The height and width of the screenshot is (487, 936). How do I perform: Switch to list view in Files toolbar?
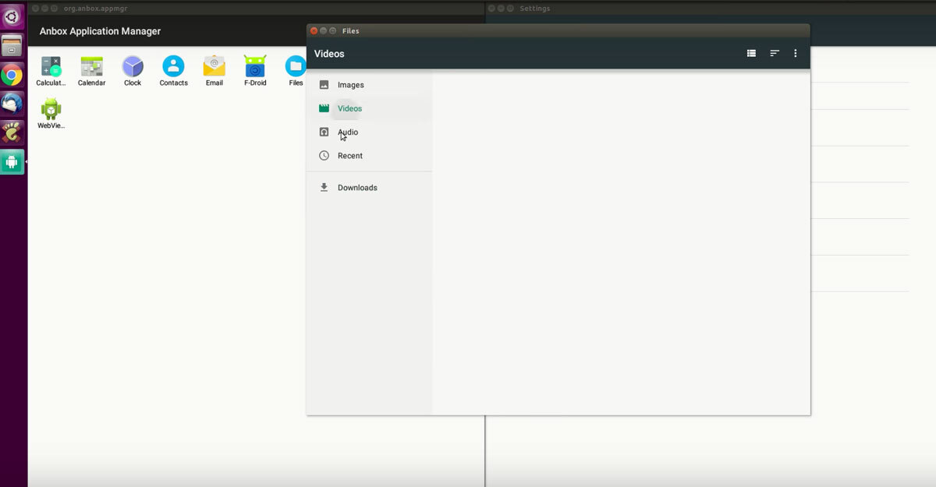pos(751,54)
